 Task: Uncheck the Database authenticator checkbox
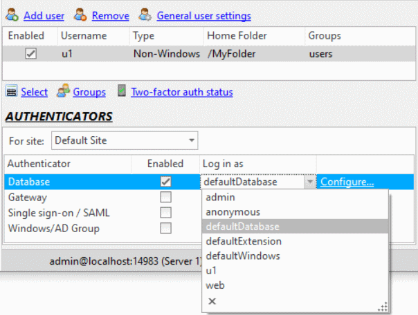165,182
